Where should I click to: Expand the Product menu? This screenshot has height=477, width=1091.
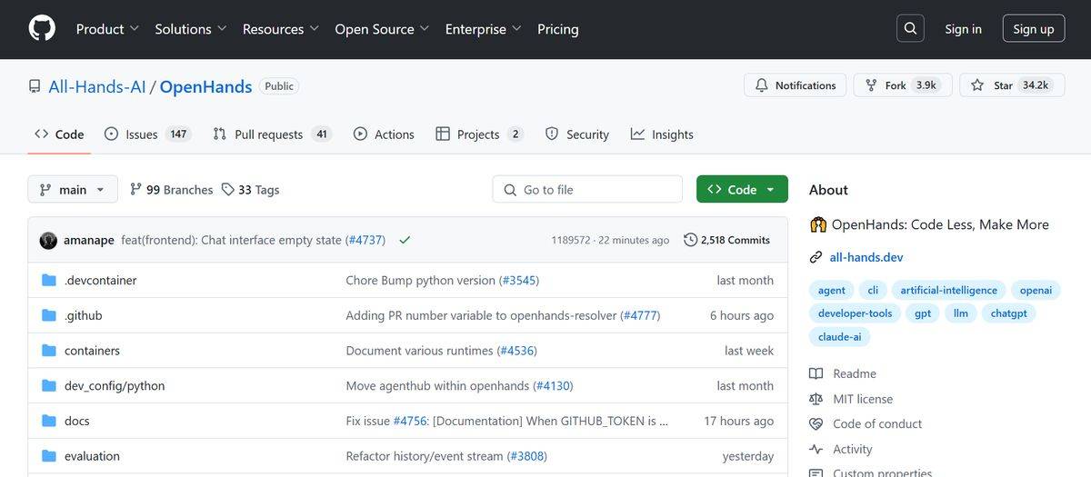coord(107,29)
